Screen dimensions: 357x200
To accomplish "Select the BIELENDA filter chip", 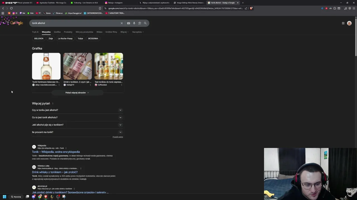I will [x=39, y=39].
